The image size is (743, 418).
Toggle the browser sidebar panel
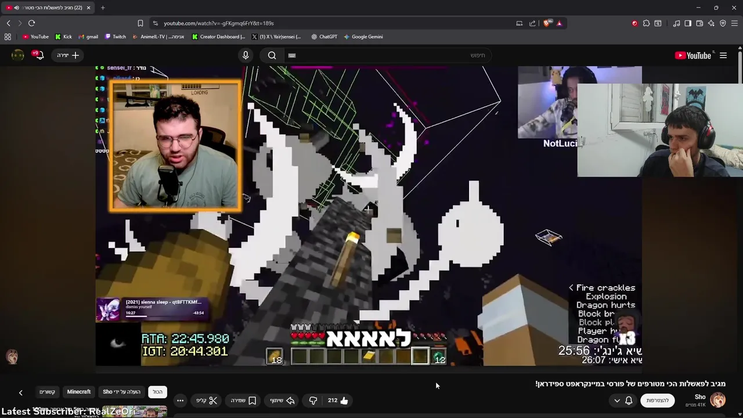tap(688, 23)
